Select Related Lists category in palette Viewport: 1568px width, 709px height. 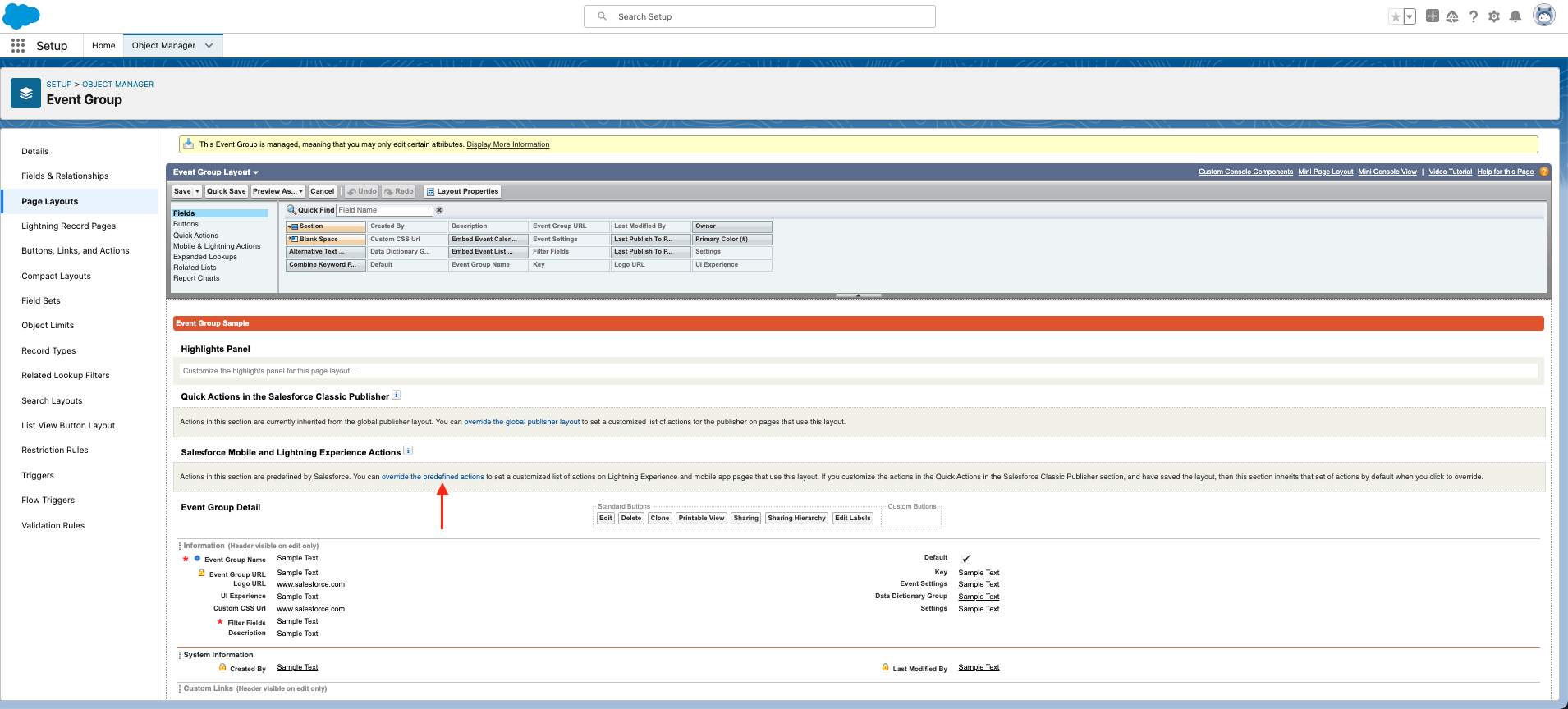pos(195,268)
